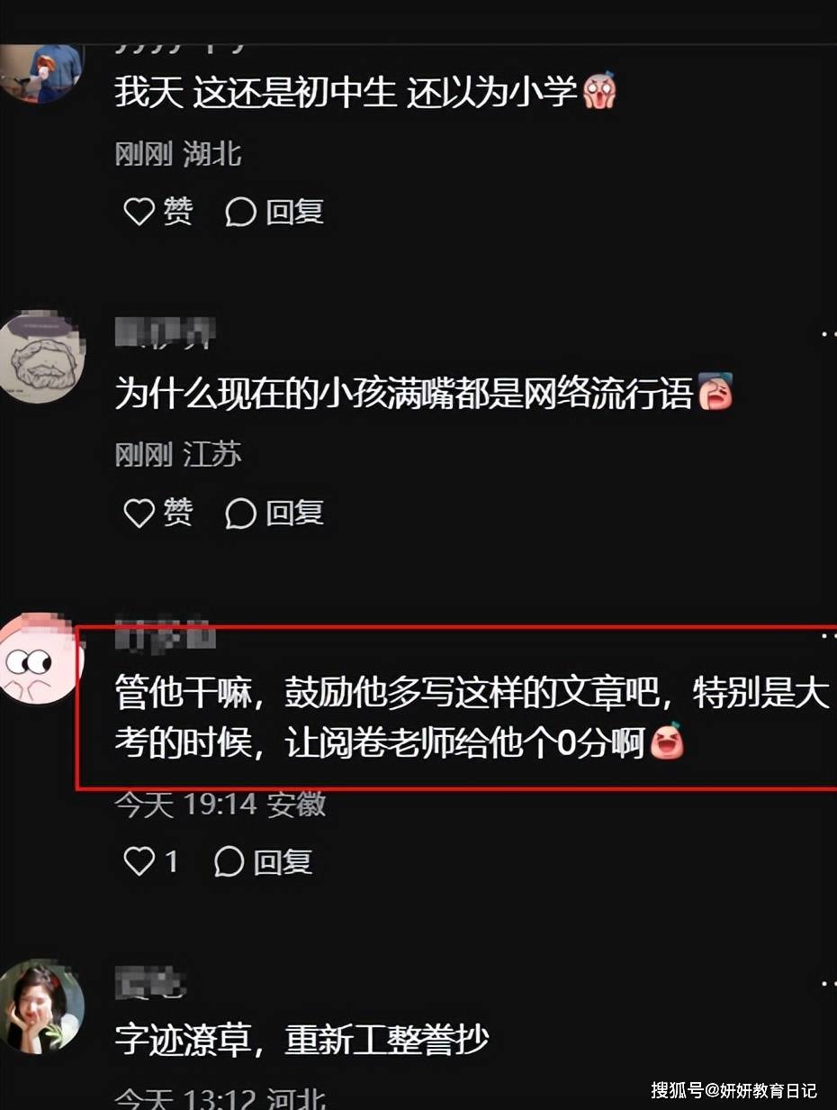
Task: Click 赞 label under the Jiangsu comment
Action: click(x=178, y=513)
